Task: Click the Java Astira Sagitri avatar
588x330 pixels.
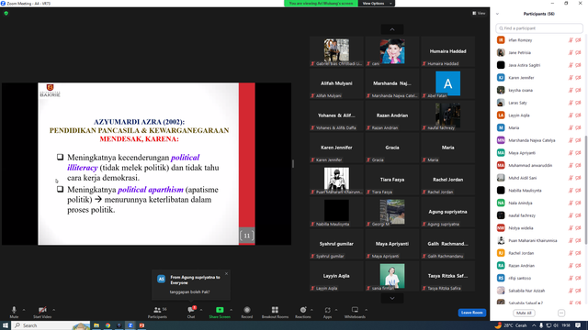Action: (x=501, y=65)
